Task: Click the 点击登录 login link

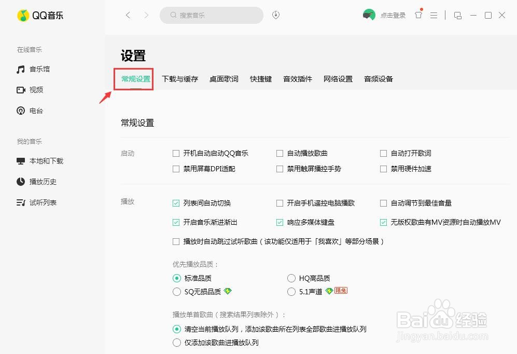Action: click(x=393, y=16)
